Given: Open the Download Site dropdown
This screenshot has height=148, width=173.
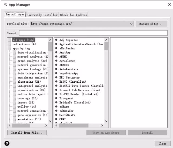Looking at the screenshot, I should pos(82,24).
